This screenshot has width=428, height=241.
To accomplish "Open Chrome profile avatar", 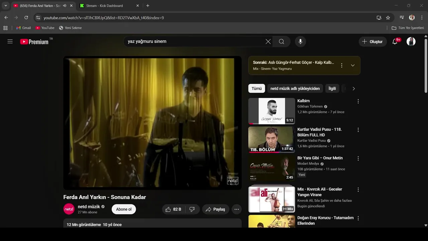I will tap(412, 17).
